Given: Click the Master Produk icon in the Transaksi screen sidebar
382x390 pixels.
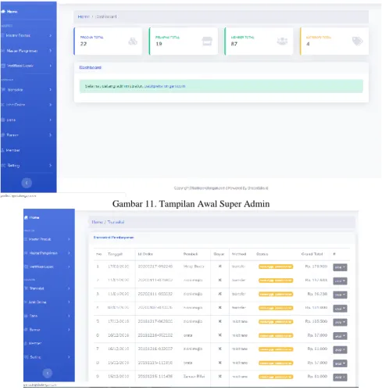Looking at the screenshot, I should [x=26, y=239].
